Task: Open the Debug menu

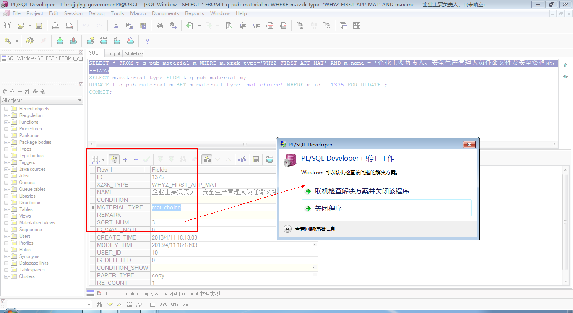Action: (96, 13)
